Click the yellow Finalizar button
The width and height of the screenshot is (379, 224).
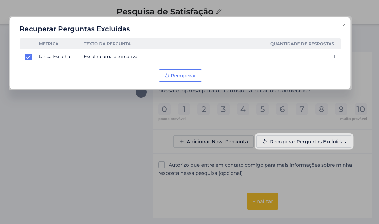263,201
